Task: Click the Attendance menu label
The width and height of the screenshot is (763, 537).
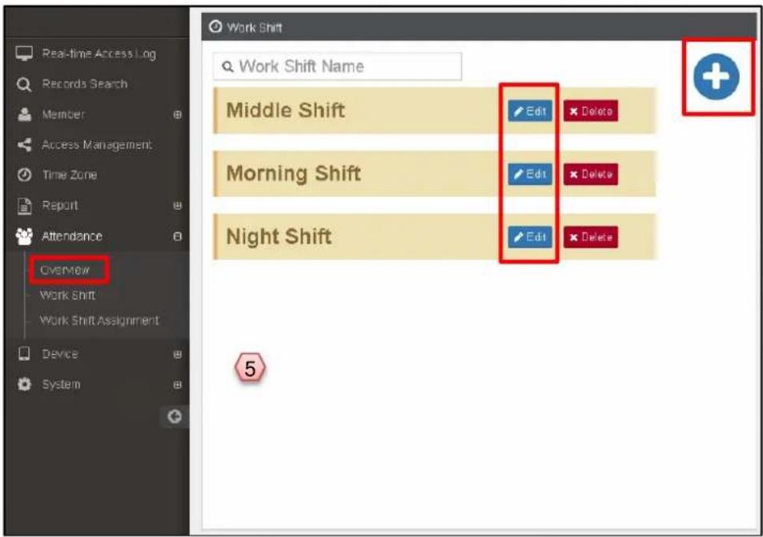Action: point(72,236)
